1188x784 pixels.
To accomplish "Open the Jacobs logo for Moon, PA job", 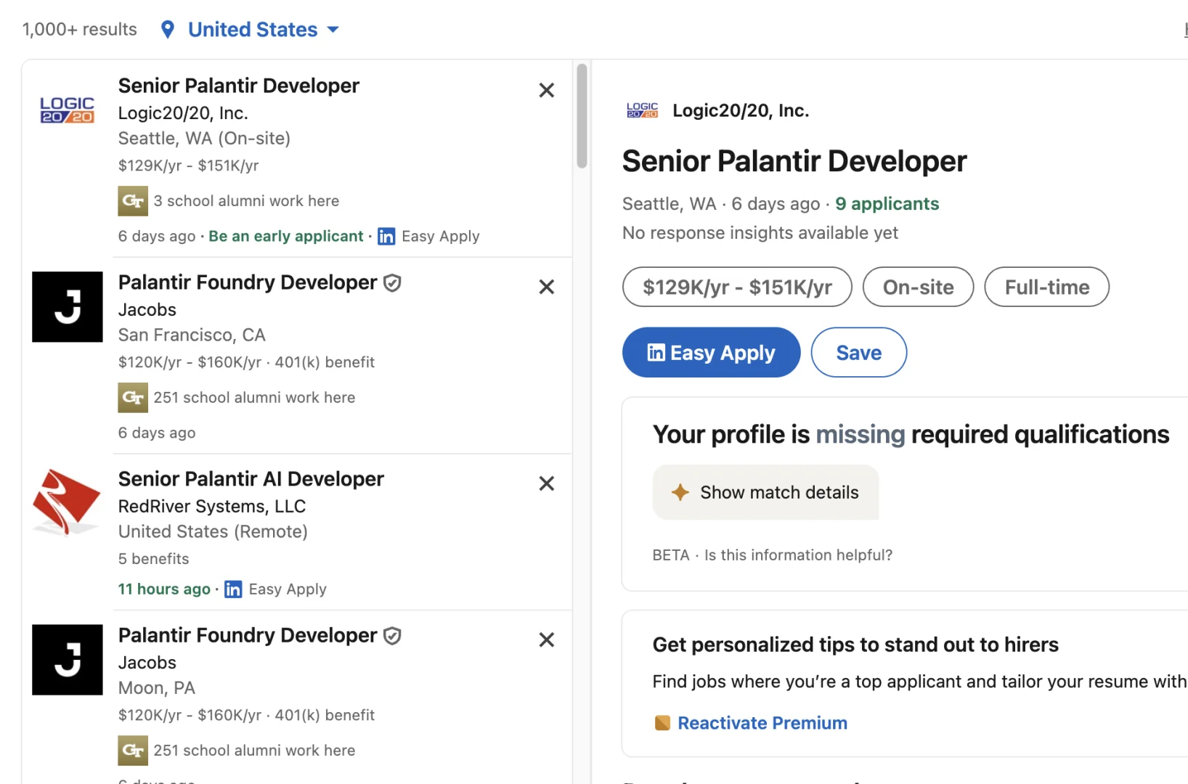I will [68, 660].
